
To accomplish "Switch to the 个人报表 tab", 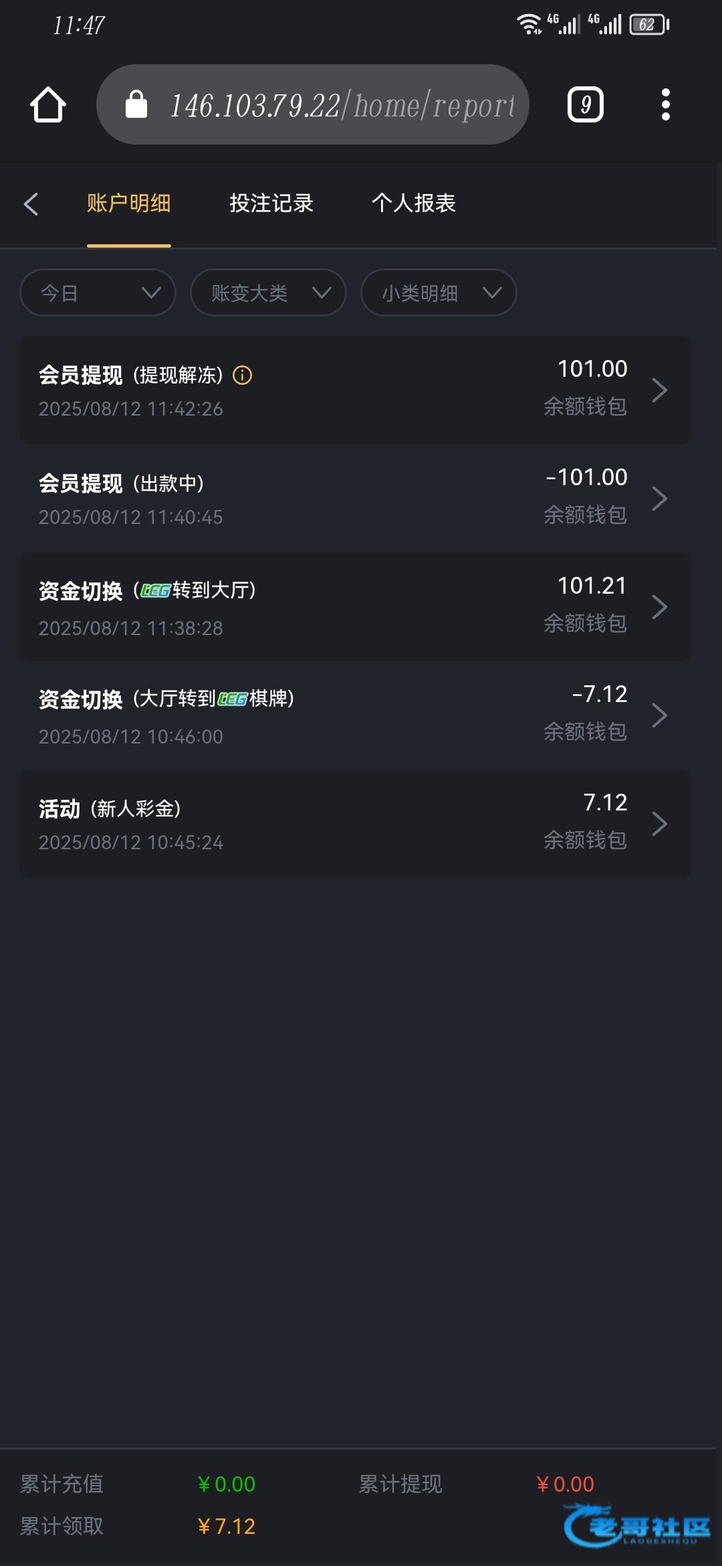I will (414, 203).
